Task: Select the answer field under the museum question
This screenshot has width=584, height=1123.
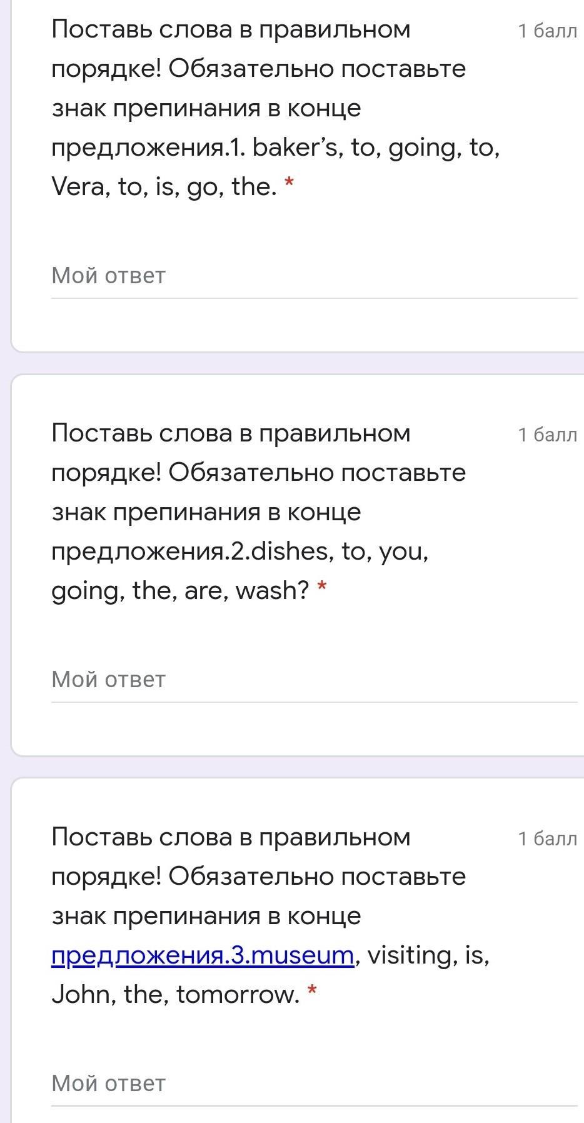Action: click(x=313, y=1084)
